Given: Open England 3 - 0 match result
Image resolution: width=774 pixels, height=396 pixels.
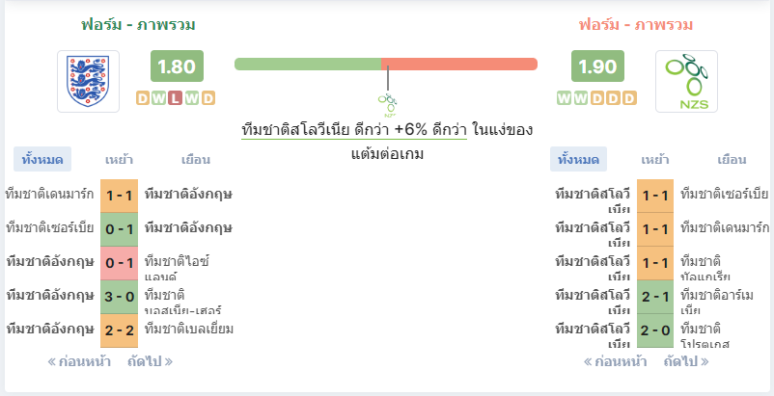Looking at the screenshot, I should [x=120, y=297].
